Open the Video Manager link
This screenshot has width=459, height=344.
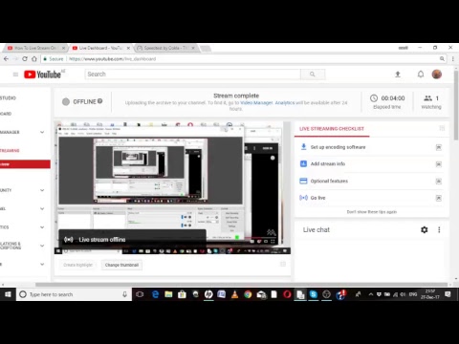coord(256,102)
